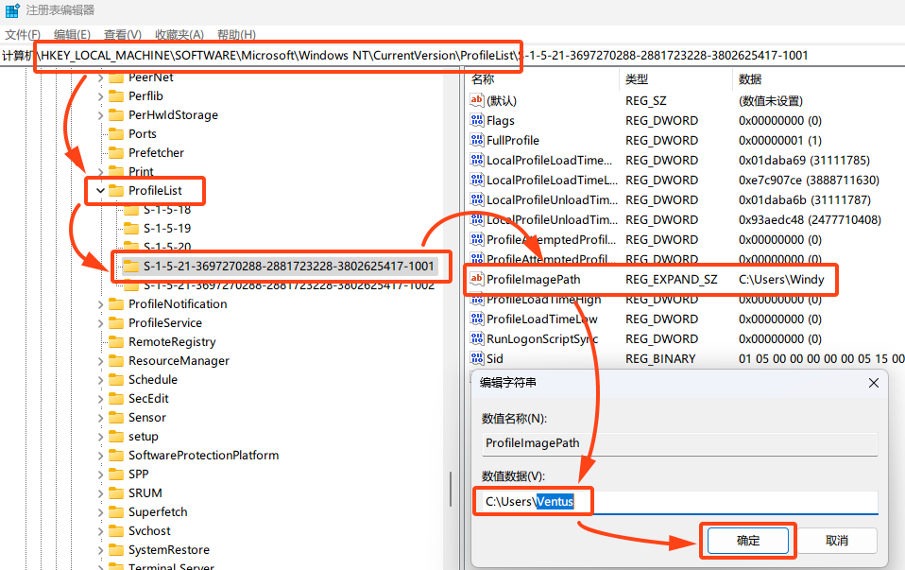The image size is (905, 570).
Task: Click the ProfileImagePath string value icon
Action: (476, 279)
